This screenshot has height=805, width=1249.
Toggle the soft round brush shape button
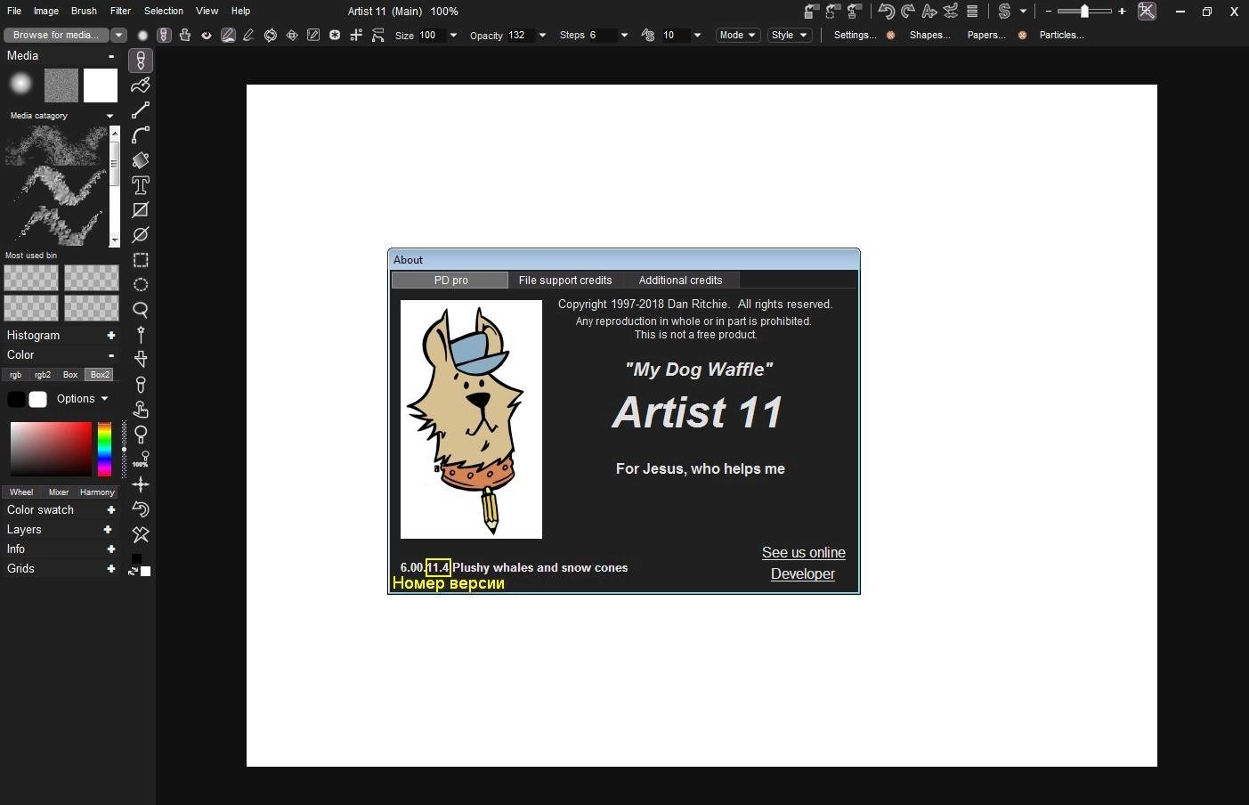142,36
